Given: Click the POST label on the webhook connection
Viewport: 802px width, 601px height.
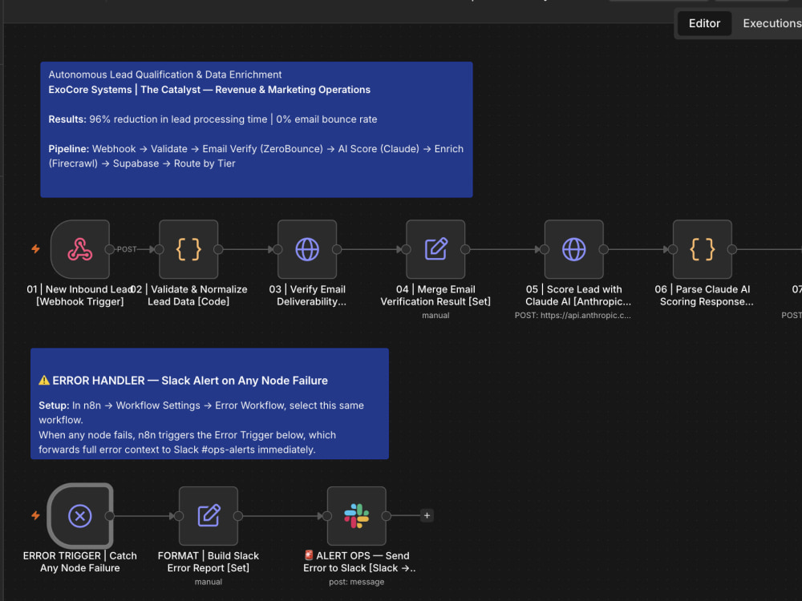Looking at the screenshot, I should pyautogui.click(x=127, y=249).
